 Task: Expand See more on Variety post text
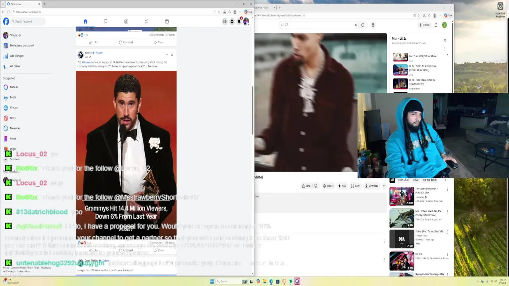[152, 66]
